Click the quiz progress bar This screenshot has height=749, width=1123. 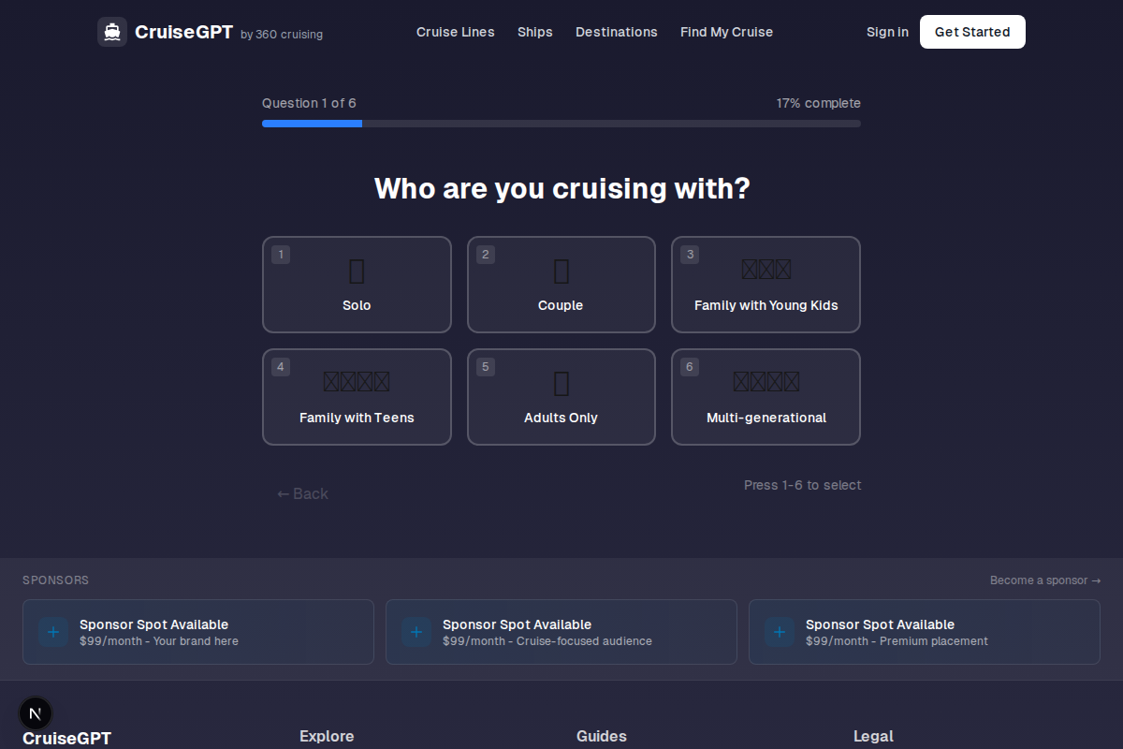click(x=561, y=123)
